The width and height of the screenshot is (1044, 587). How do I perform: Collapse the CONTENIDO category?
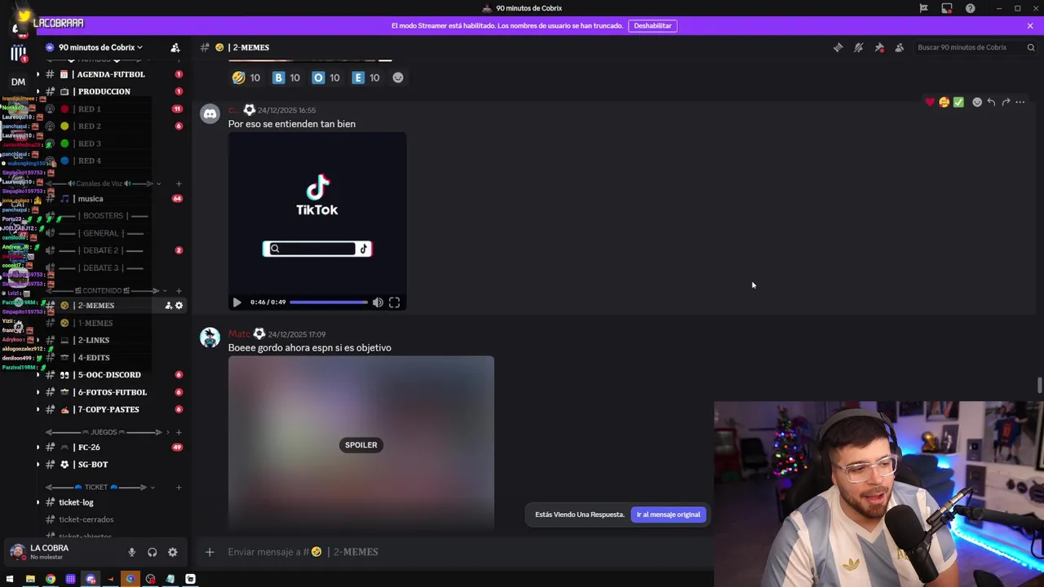tap(106, 291)
